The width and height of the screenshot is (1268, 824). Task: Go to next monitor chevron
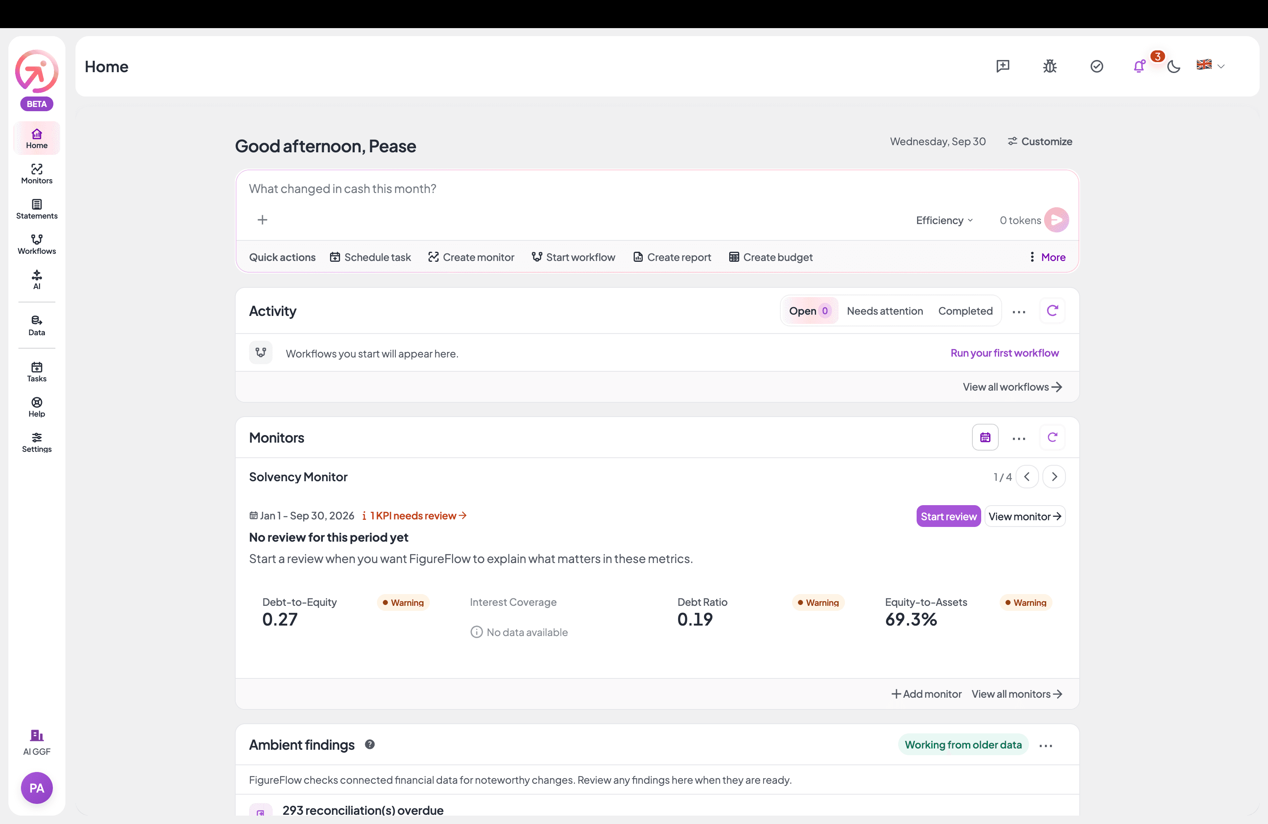[1054, 477]
